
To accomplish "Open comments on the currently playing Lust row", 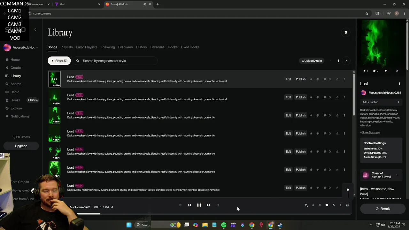I will pyautogui.click(x=325, y=79).
